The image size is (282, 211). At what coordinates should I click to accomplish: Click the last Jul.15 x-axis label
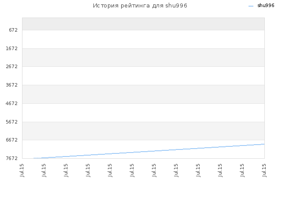tap(264, 170)
